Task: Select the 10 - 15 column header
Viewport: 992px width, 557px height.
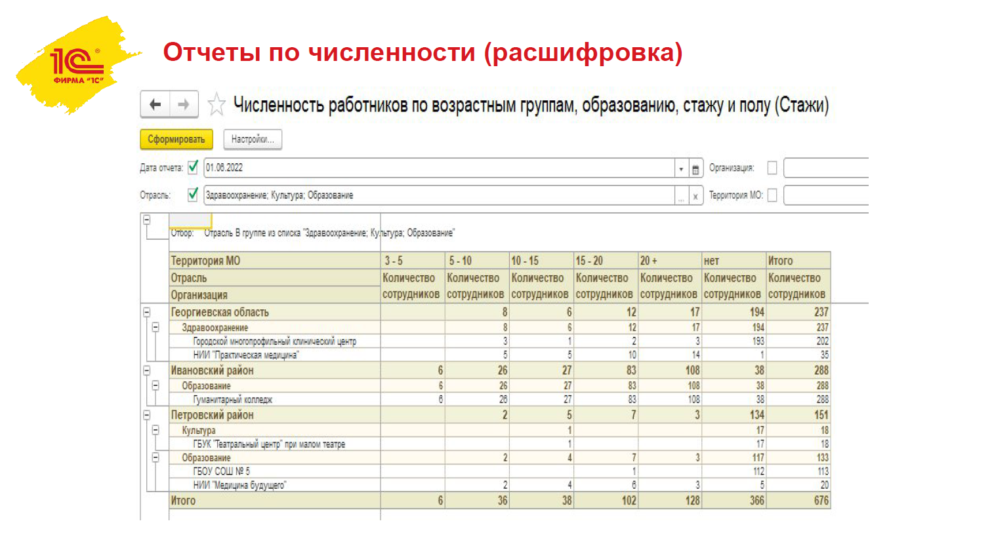Action: pyautogui.click(x=541, y=261)
